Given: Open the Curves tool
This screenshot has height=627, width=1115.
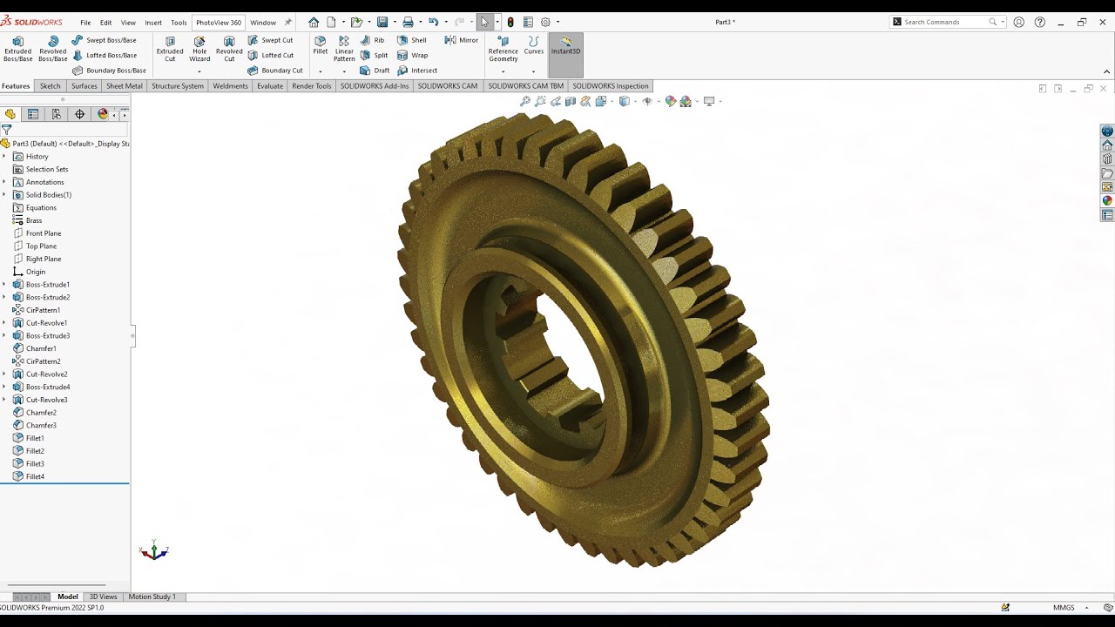Looking at the screenshot, I should (x=534, y=45).
